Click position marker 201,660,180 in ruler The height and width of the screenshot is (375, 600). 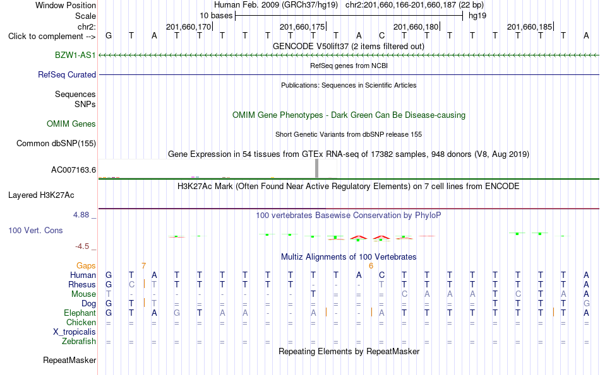(x=416, y=26)
